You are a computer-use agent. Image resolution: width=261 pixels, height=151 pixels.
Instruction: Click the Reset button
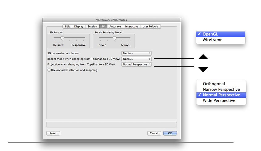(53, 133)
